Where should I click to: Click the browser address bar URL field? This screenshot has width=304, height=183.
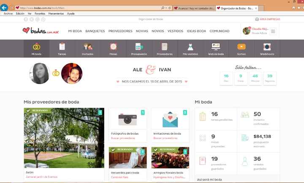pyautogui.click(x=89, y=8)
